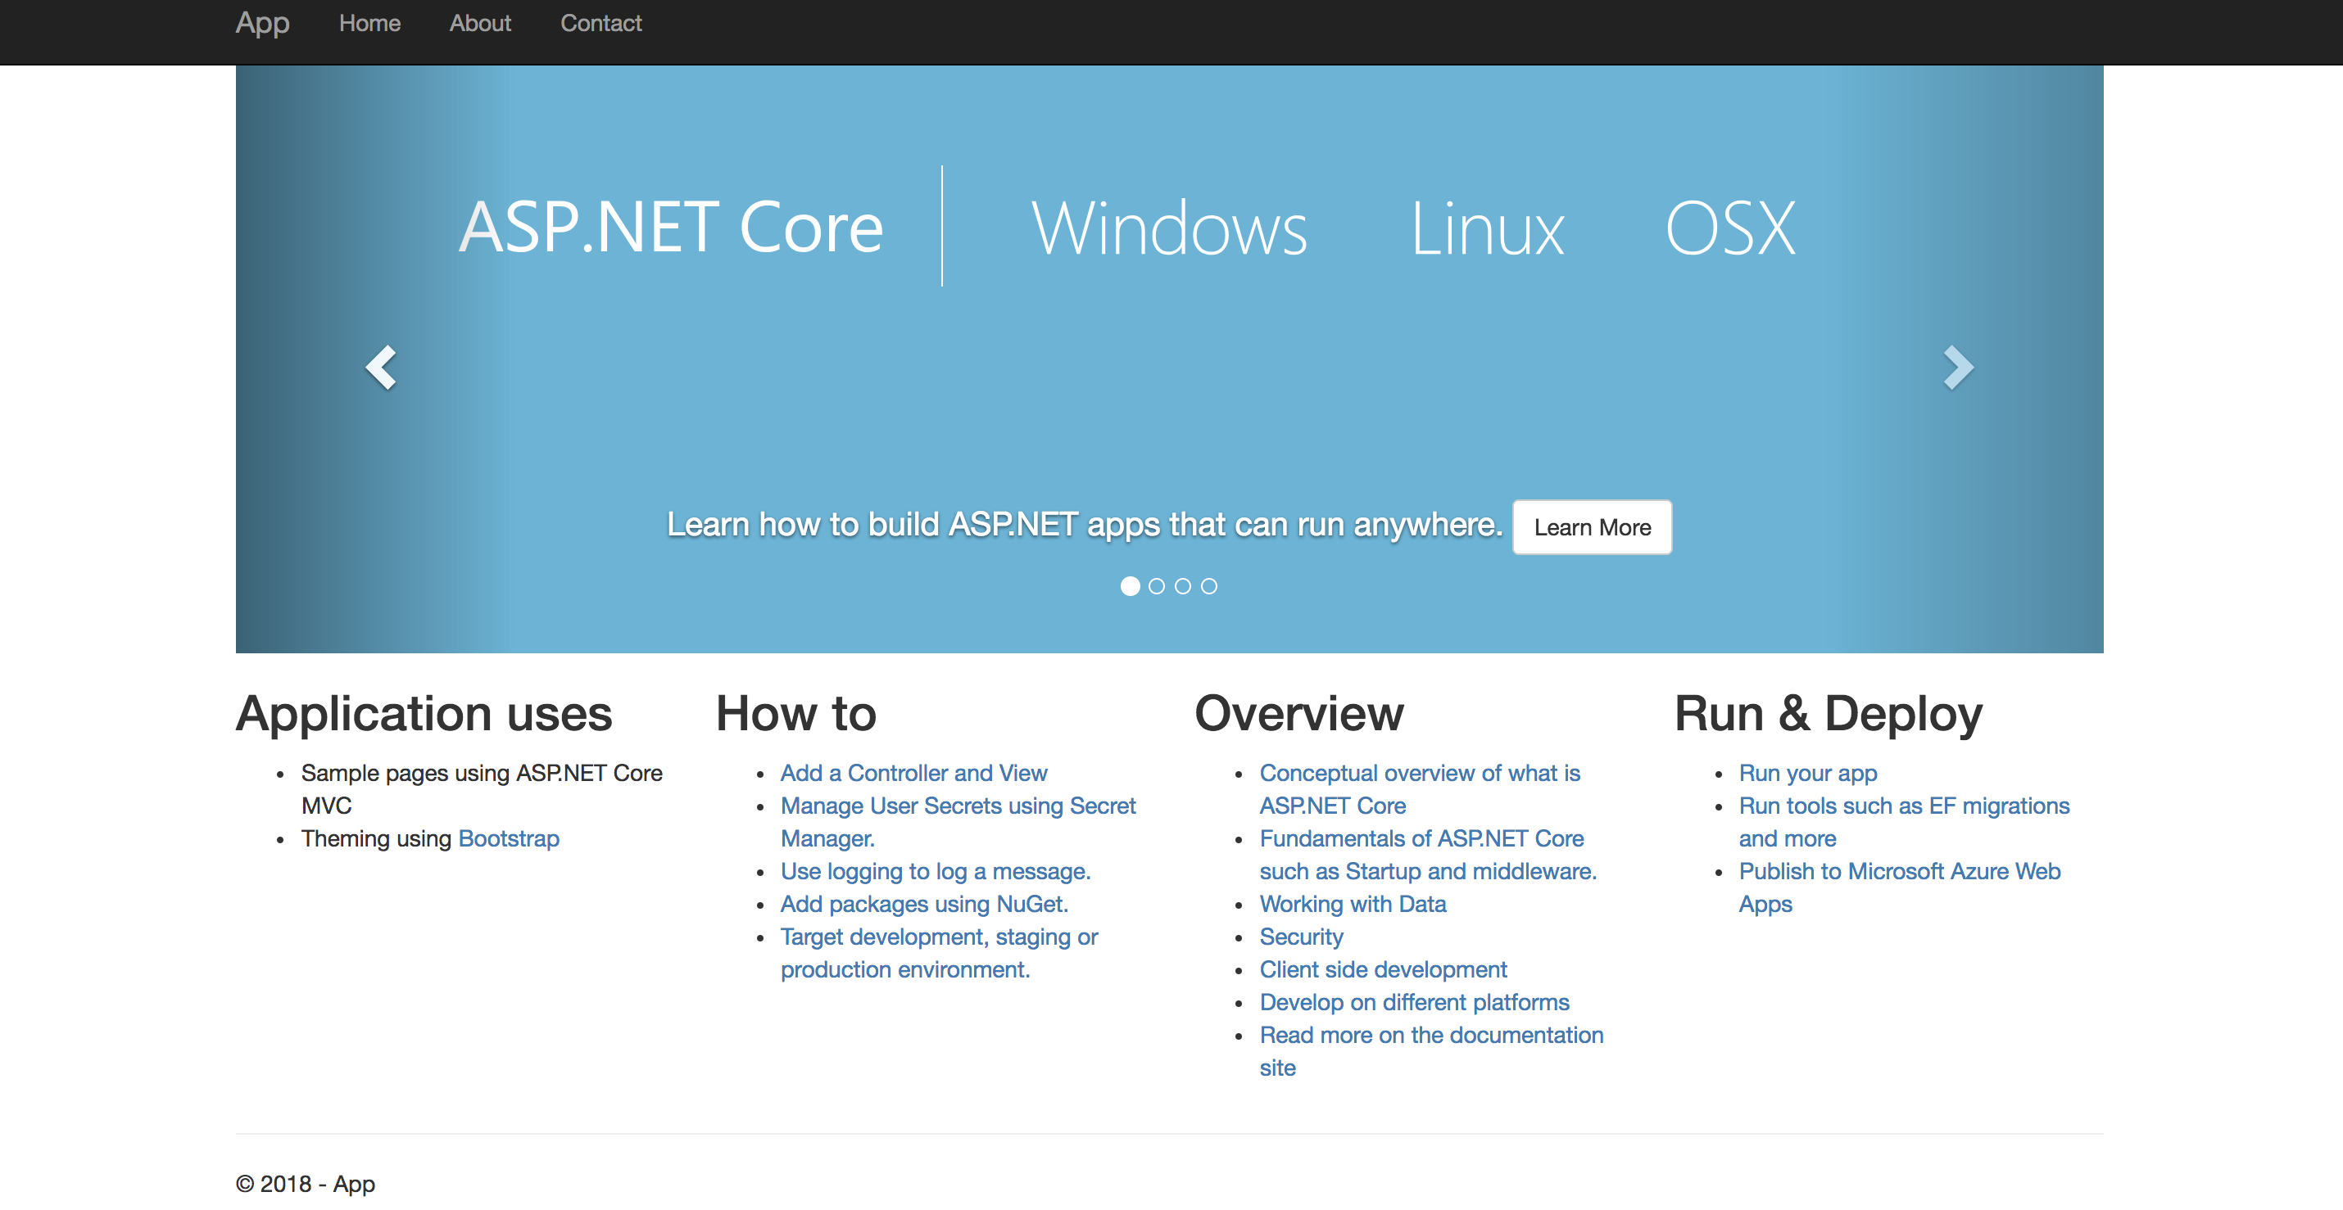This screenshot has height=1210, width=2343.
Task: Open the Security link
Action: pos(1301,937)
